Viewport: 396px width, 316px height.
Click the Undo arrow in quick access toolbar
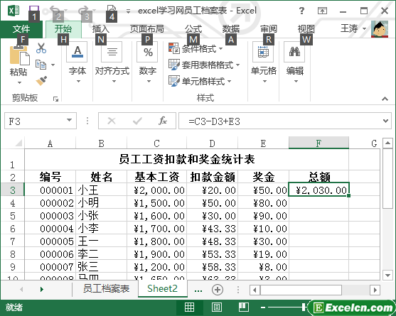coord(55,11)
